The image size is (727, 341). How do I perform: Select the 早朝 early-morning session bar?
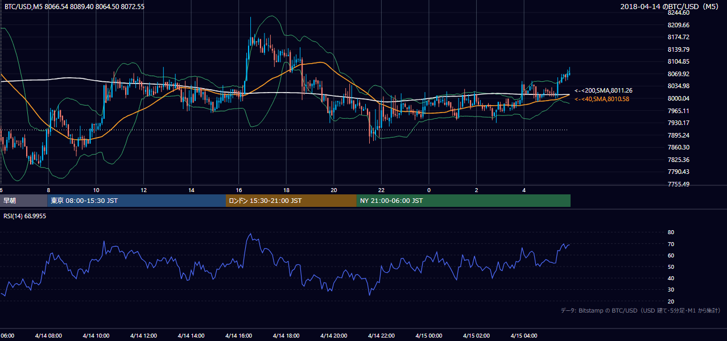[23, 201]
